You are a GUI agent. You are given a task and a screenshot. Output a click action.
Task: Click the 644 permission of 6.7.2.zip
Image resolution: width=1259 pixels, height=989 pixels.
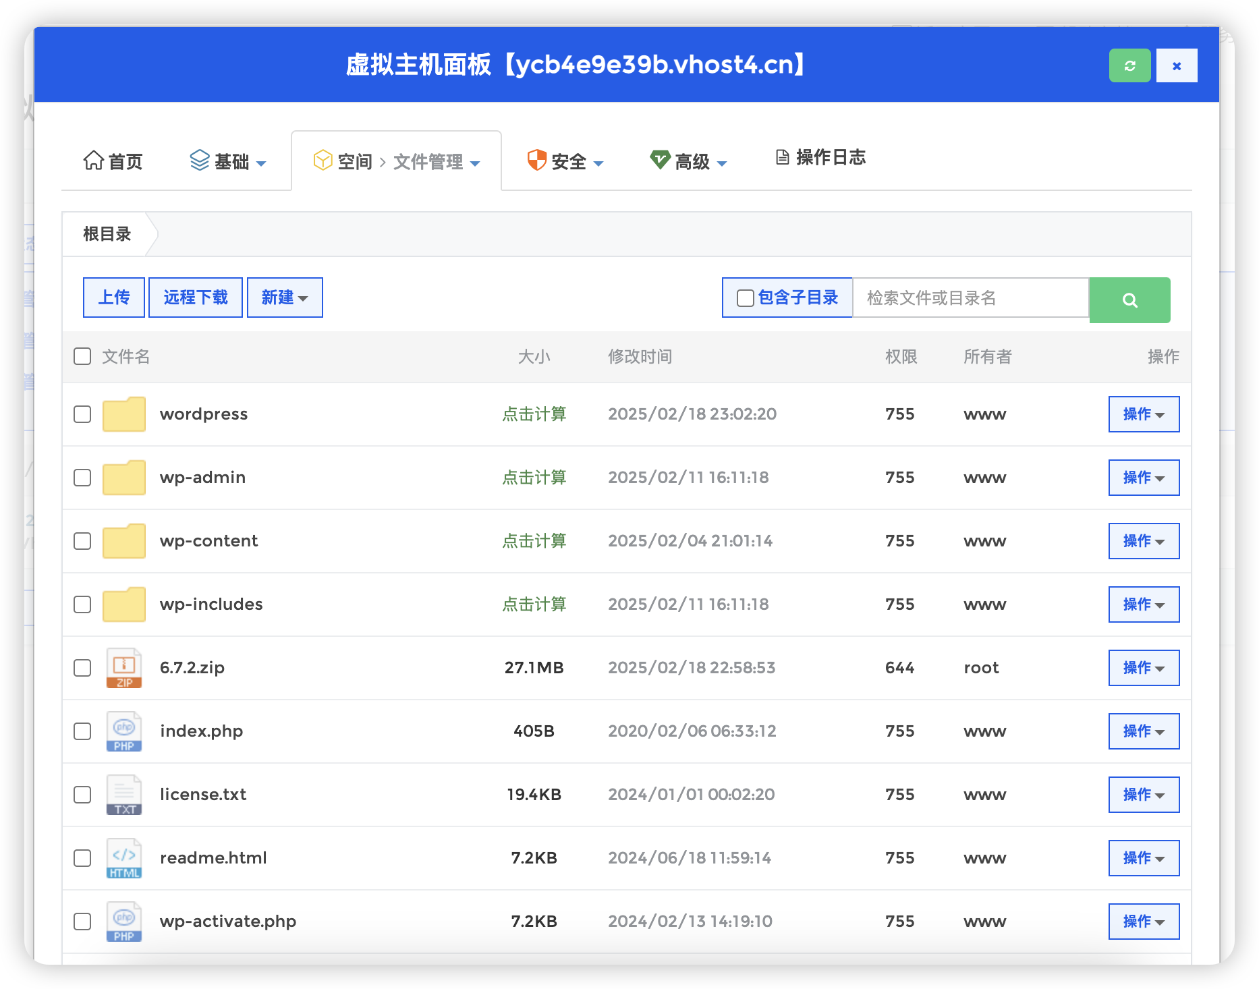899,668
